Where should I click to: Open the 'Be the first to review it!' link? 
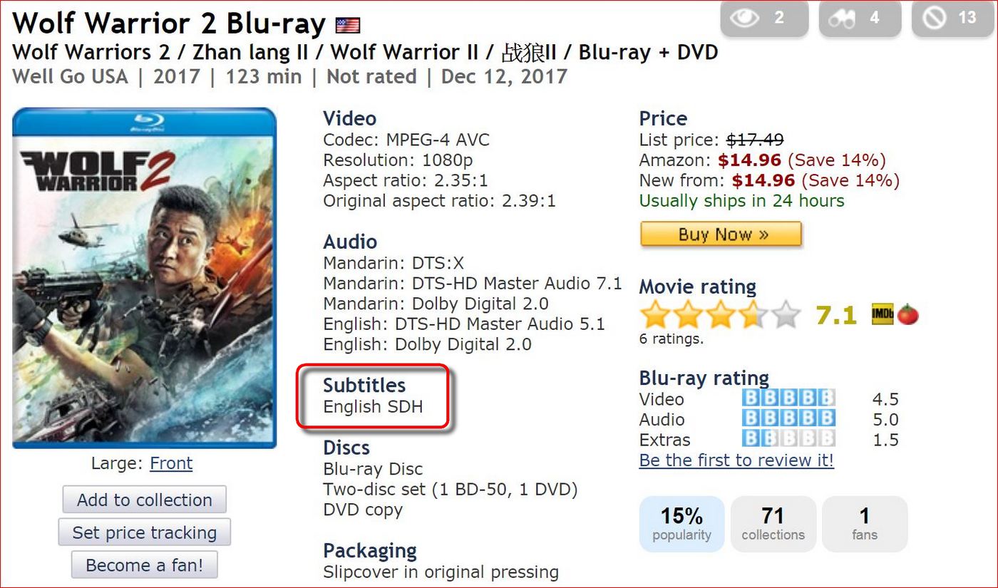click(x=736, y=460)
